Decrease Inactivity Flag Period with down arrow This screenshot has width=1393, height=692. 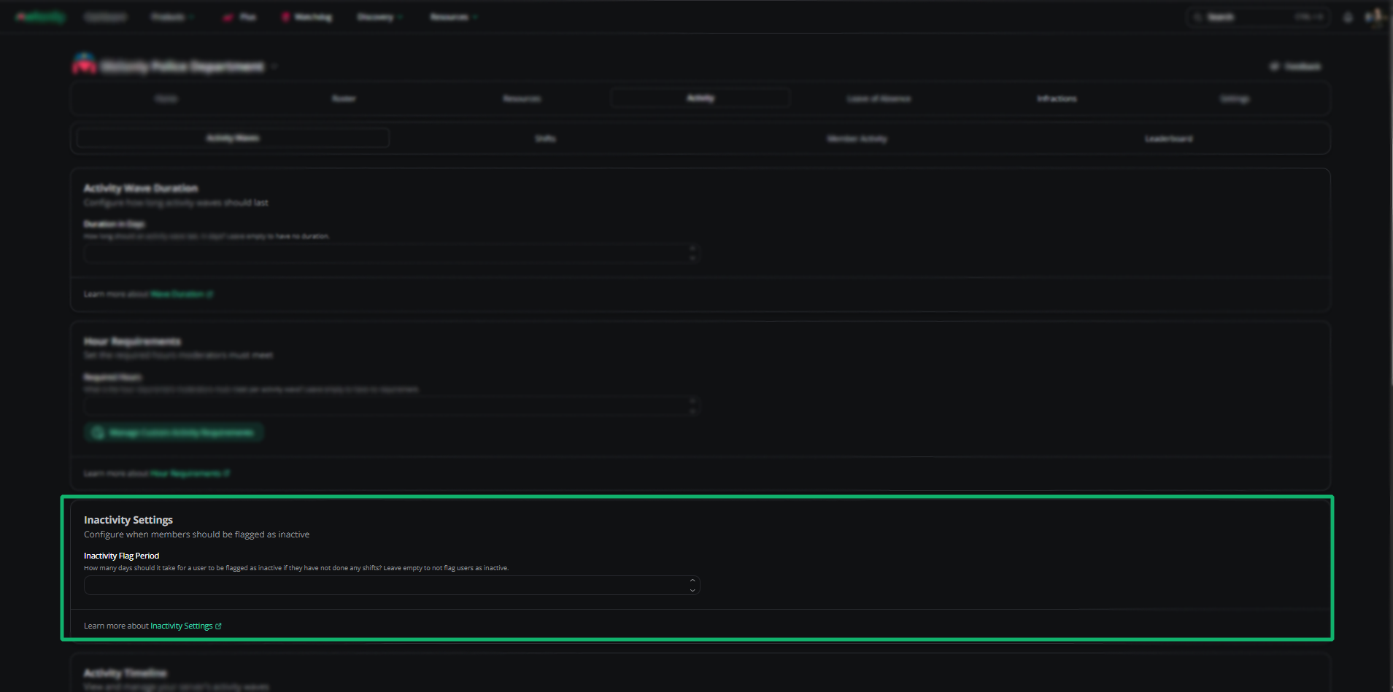(692, 590)
